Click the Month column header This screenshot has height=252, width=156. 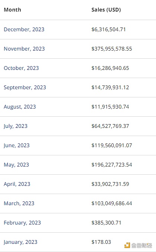tap(12, 10)
